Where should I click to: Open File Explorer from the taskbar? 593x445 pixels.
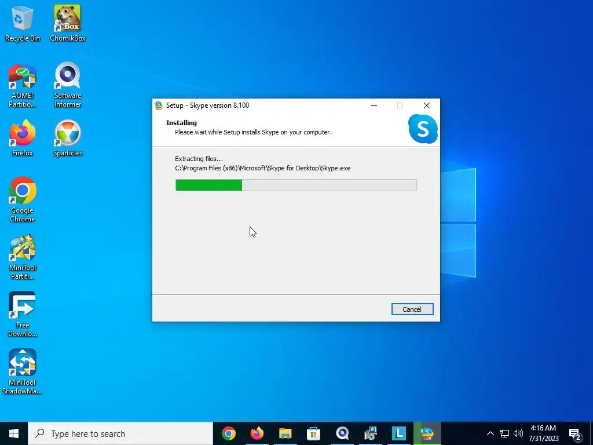(285, 433)
